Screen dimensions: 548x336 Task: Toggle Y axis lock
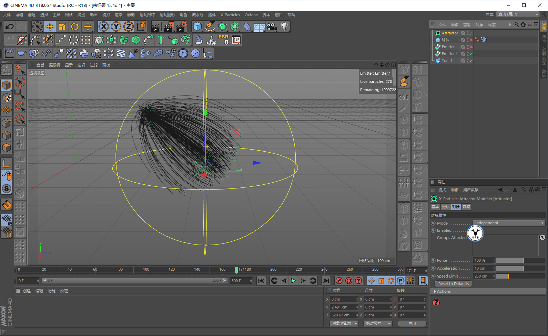[116, 26]
